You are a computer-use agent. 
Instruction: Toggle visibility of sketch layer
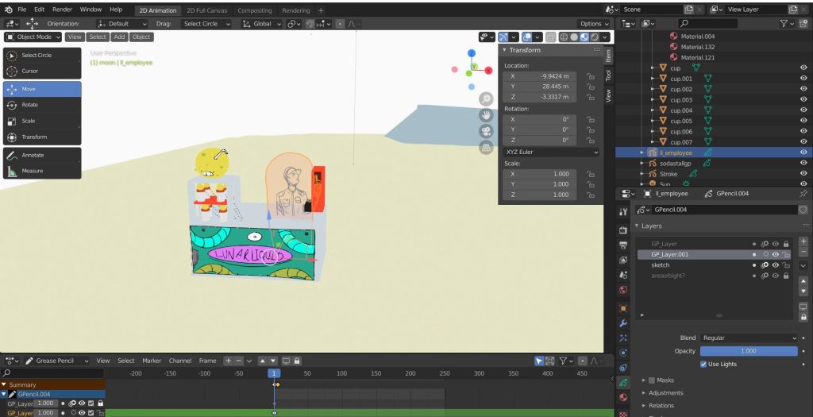click(775, 264)
